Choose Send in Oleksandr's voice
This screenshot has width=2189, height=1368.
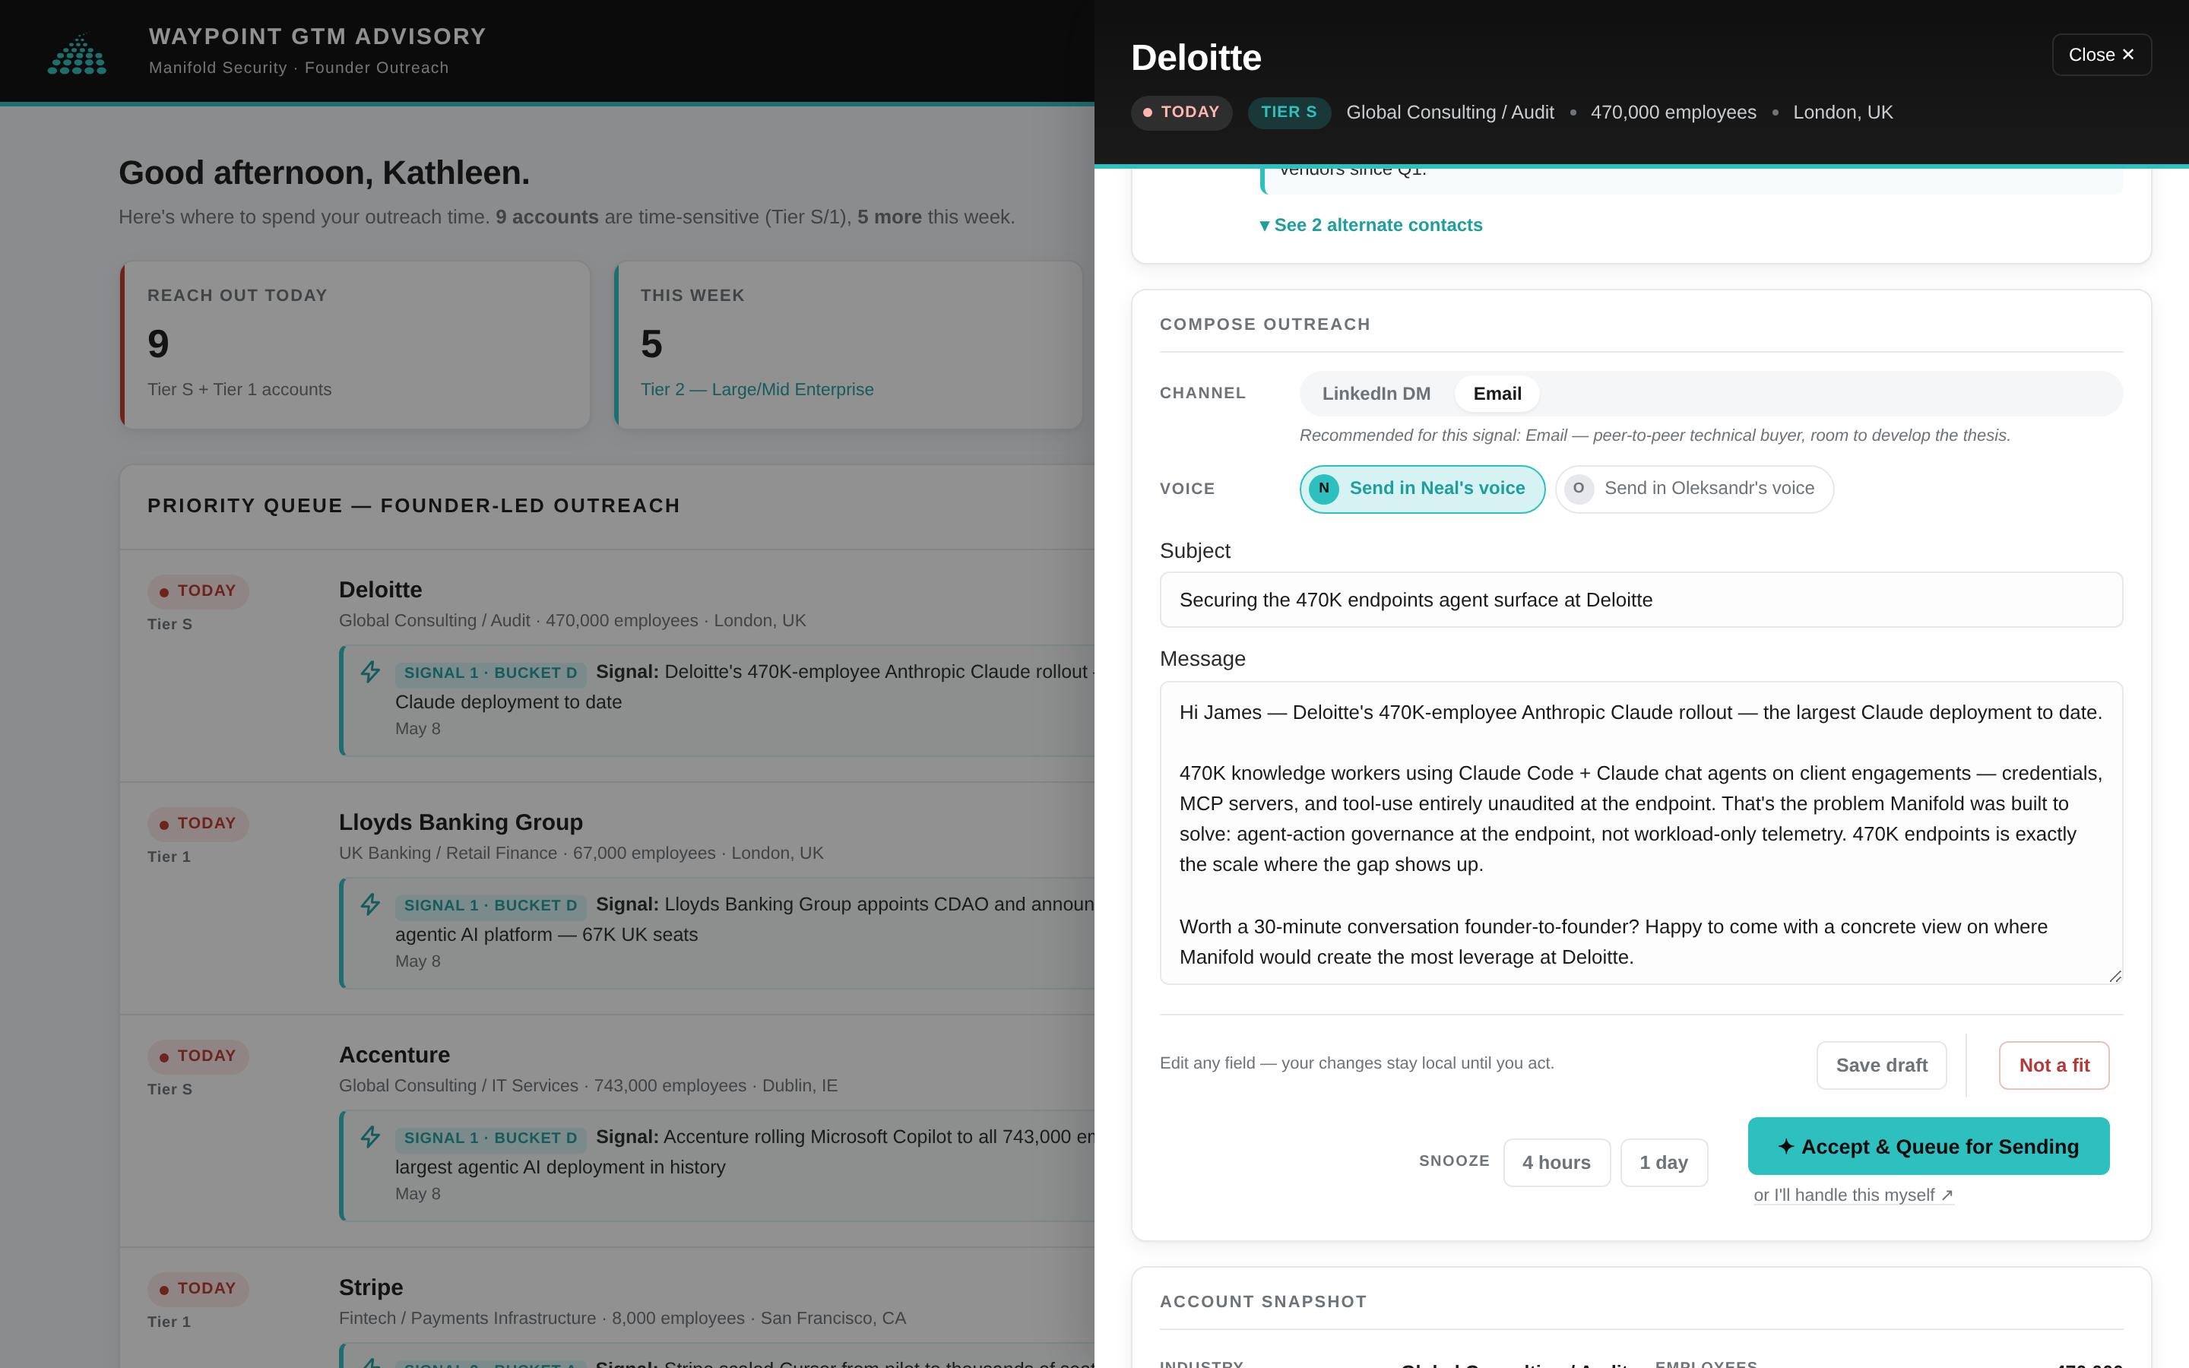coord(1694,489)
